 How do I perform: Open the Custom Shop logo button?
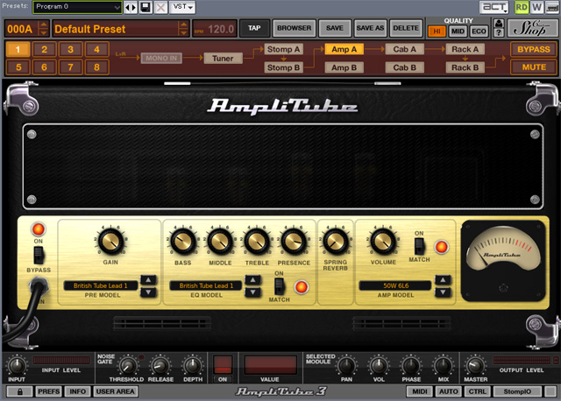[530, 28]
